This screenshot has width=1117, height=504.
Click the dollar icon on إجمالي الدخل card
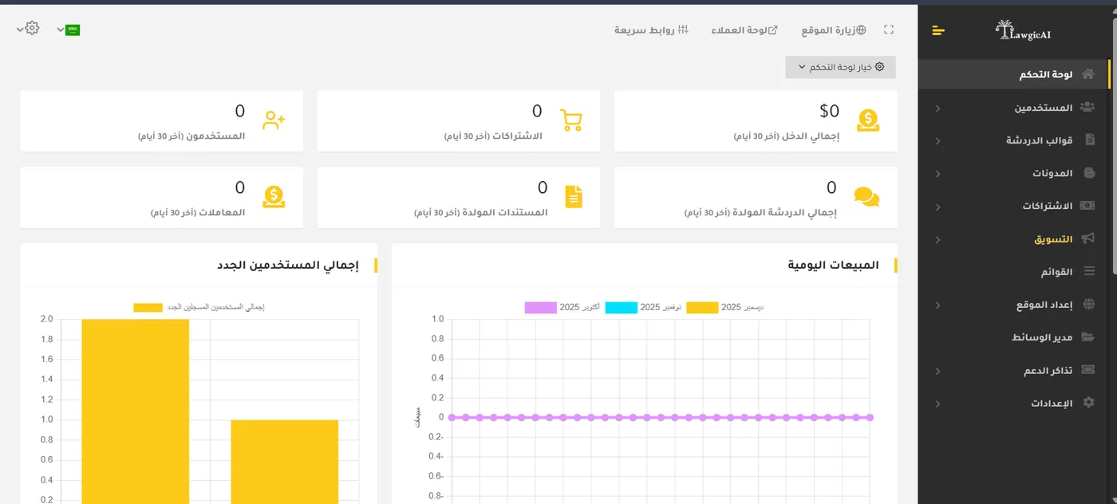point(869,120)
